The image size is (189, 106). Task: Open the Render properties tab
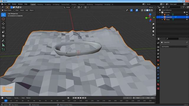158,47
